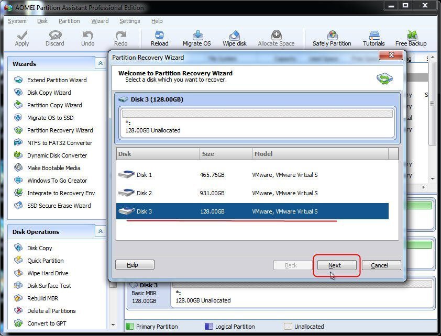Click the Discard toolbar icon

coord(55,38)
